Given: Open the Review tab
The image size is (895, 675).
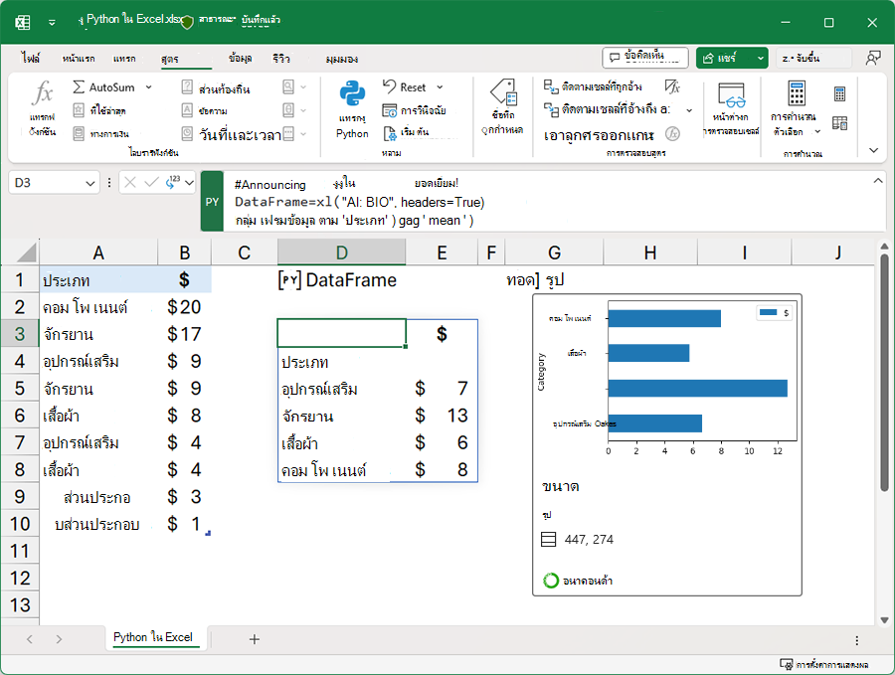Looking at the screenshot, I should point(280,59).
